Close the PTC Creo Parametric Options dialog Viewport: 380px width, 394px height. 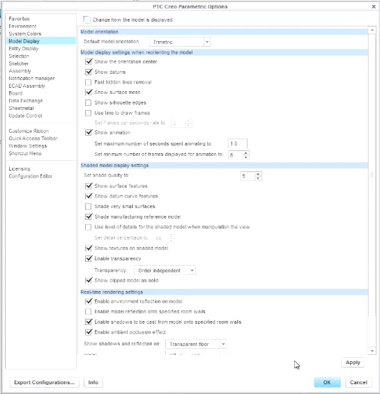374,6
